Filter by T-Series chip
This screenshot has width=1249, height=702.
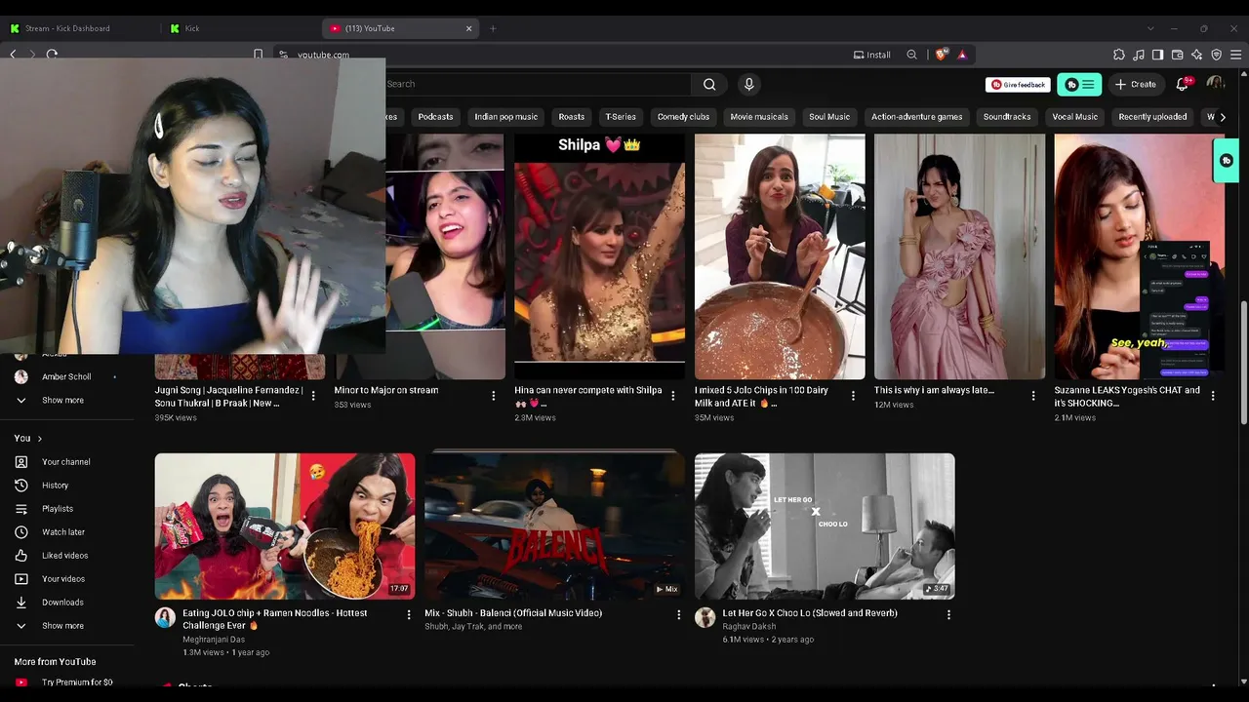click(x=621, y=117)
